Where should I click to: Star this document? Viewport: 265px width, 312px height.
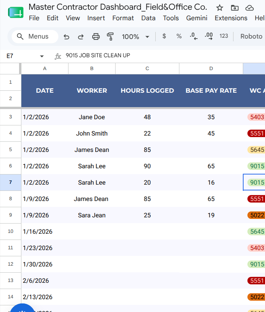[x=220, y=8]
